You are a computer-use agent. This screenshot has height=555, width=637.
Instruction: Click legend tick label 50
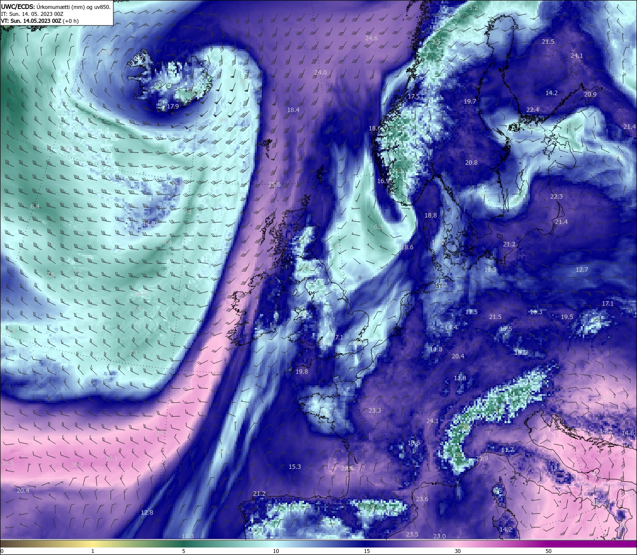548,551
